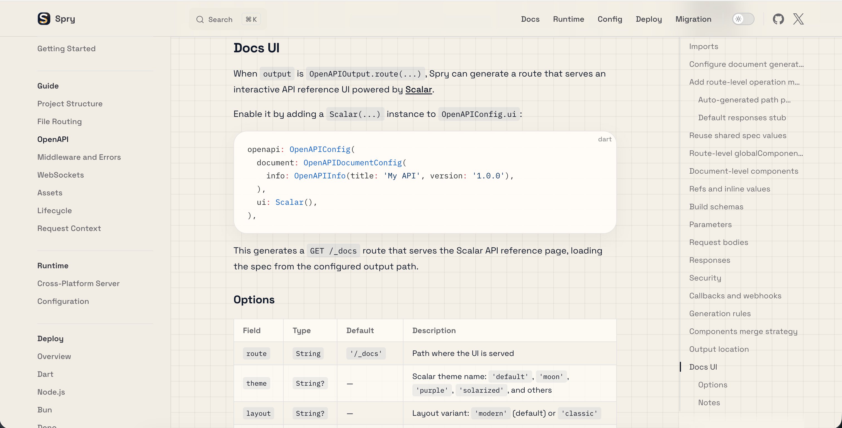
Task: Click the Search input field
Action: point(221,19)
